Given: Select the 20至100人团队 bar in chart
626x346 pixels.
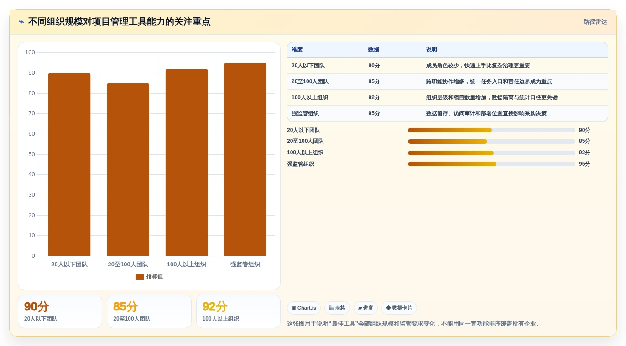Looking at the screenshot, I should 128,169.
